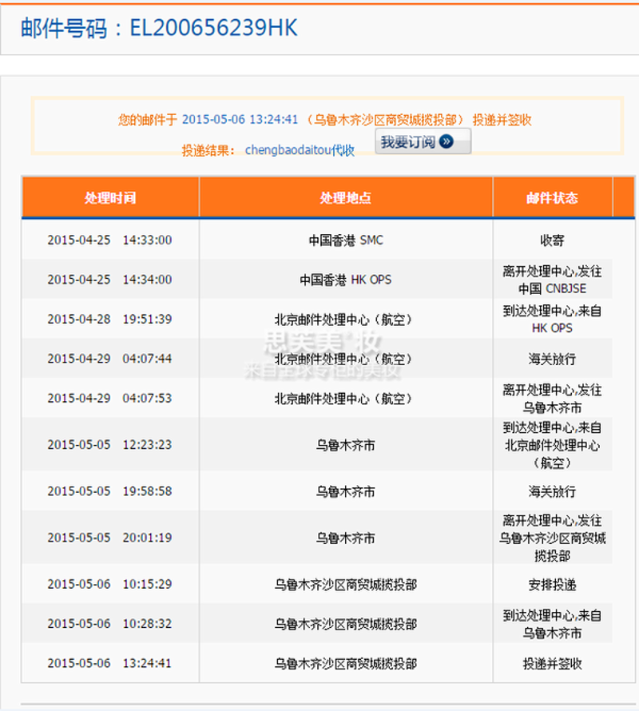Click the 中国香港 HK OPS location cell

[346, 280]
